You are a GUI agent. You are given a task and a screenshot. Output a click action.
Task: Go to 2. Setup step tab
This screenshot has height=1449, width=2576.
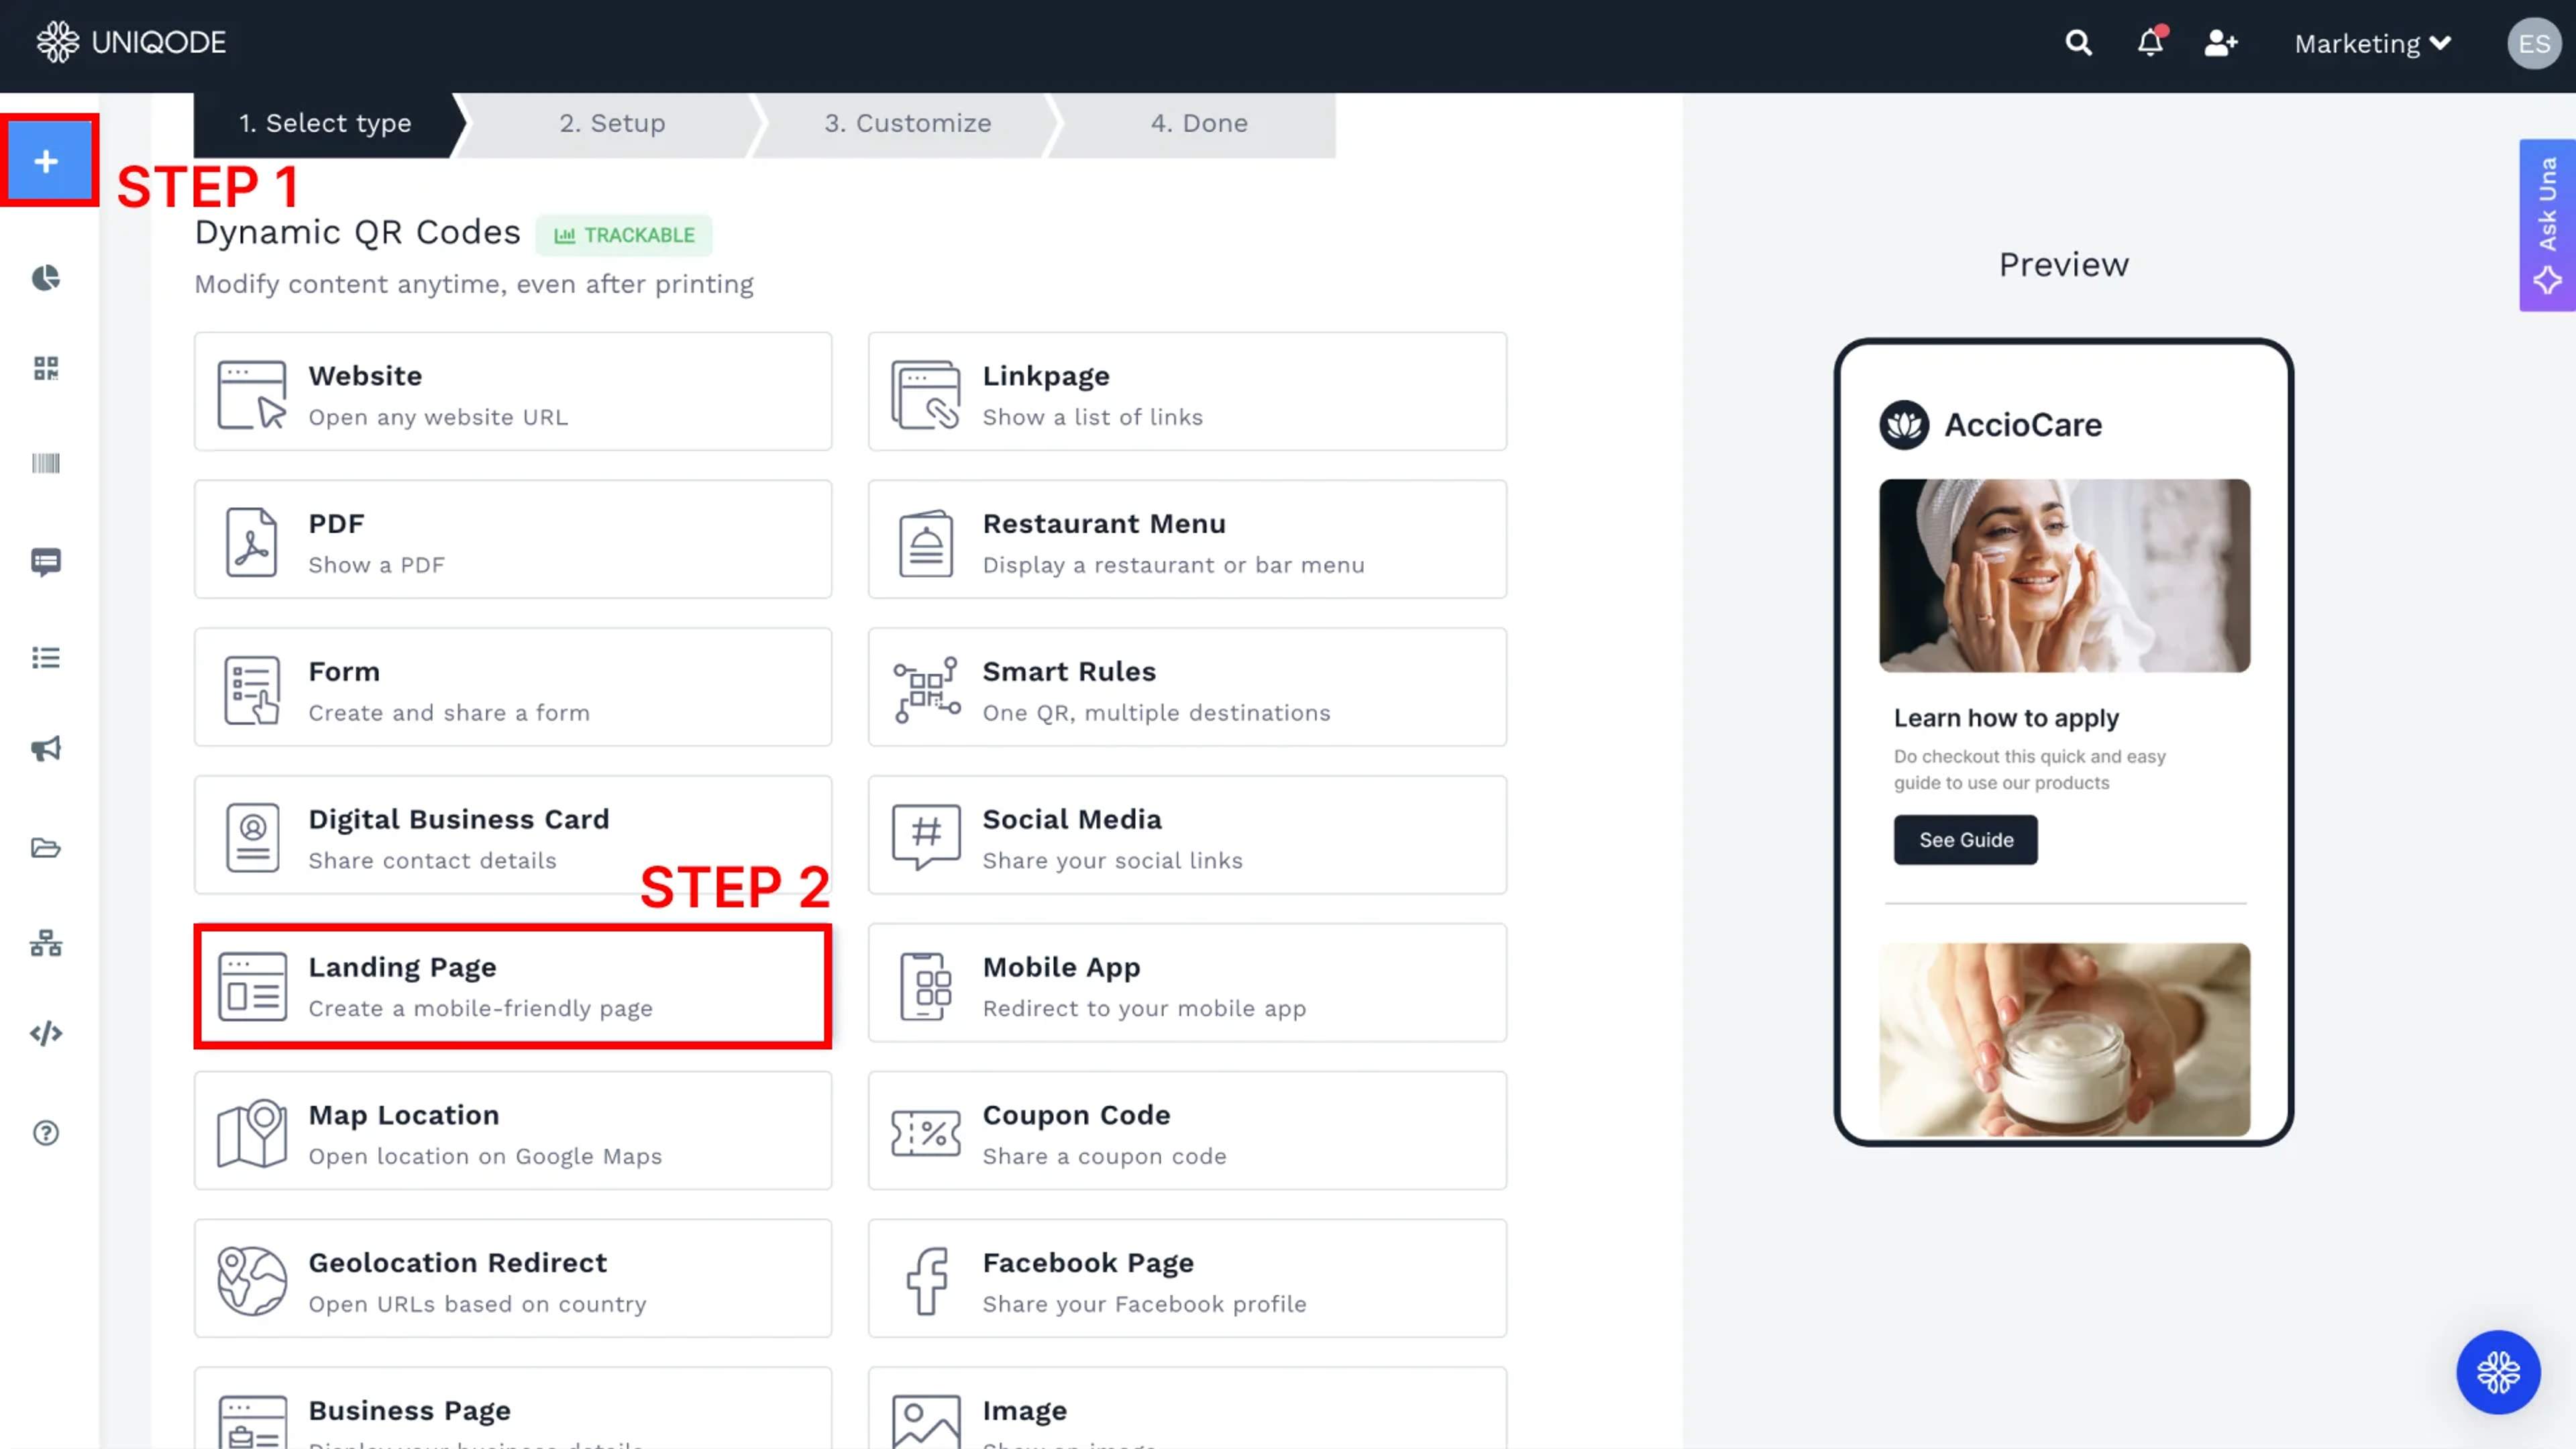click(612, 123)
